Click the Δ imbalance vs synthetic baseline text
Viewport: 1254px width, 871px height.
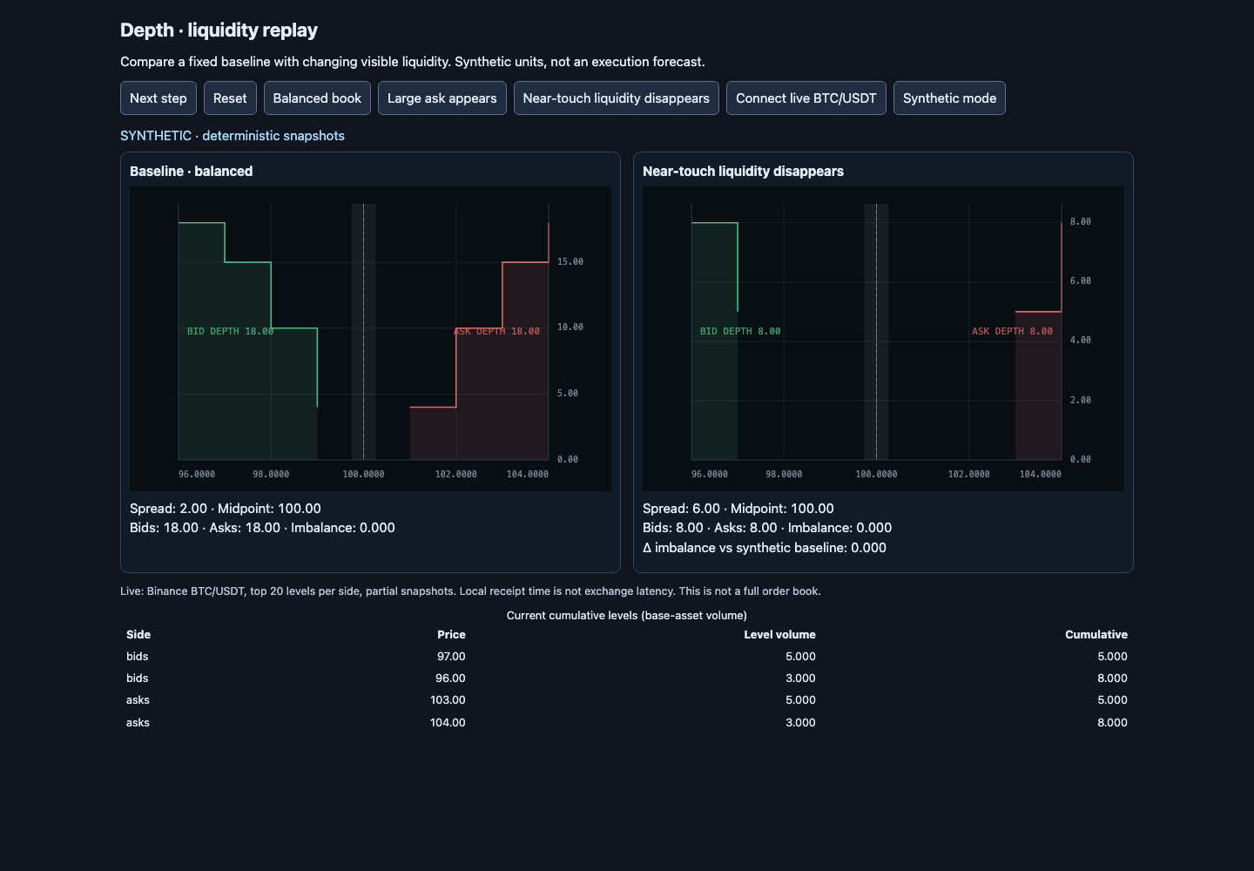tap(765, 548)
